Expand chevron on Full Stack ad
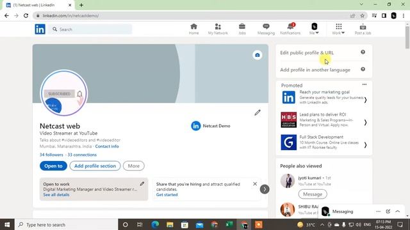This screenshot has width=410, height=230. tap(365, 145)
